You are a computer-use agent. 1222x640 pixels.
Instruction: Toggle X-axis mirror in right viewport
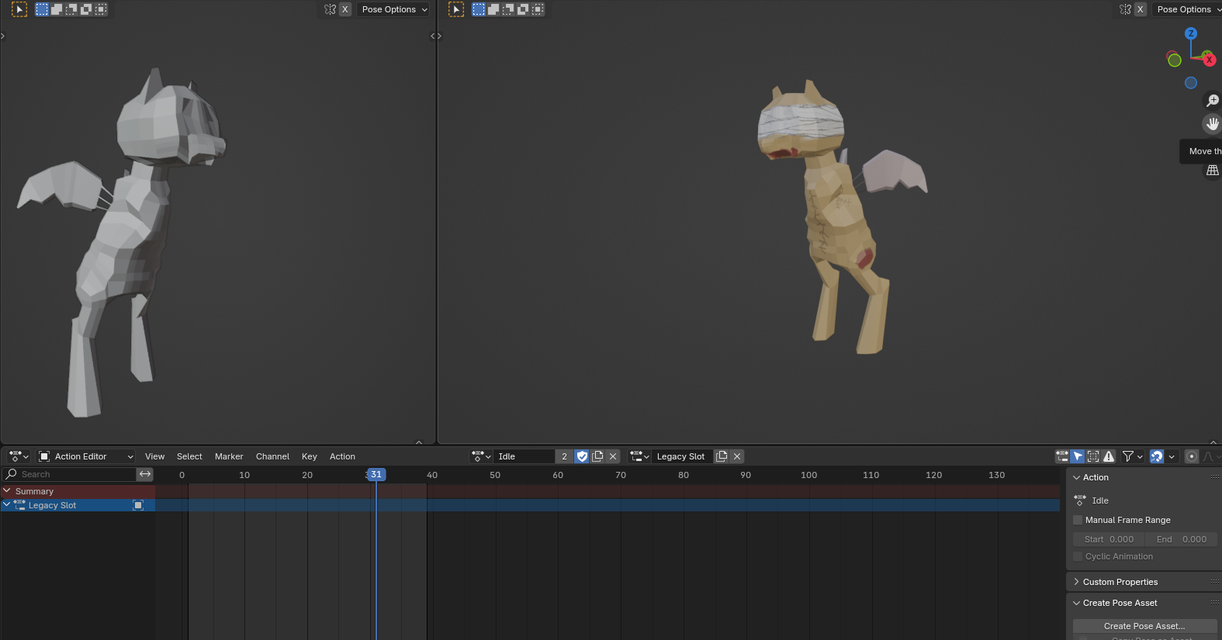click(x=1141, y=9)
